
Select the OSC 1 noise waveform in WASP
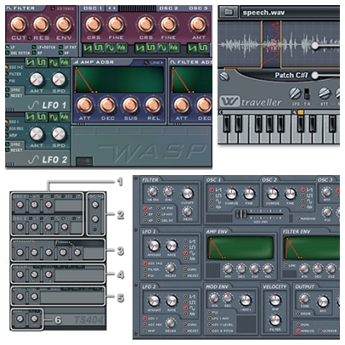[121, 48]
